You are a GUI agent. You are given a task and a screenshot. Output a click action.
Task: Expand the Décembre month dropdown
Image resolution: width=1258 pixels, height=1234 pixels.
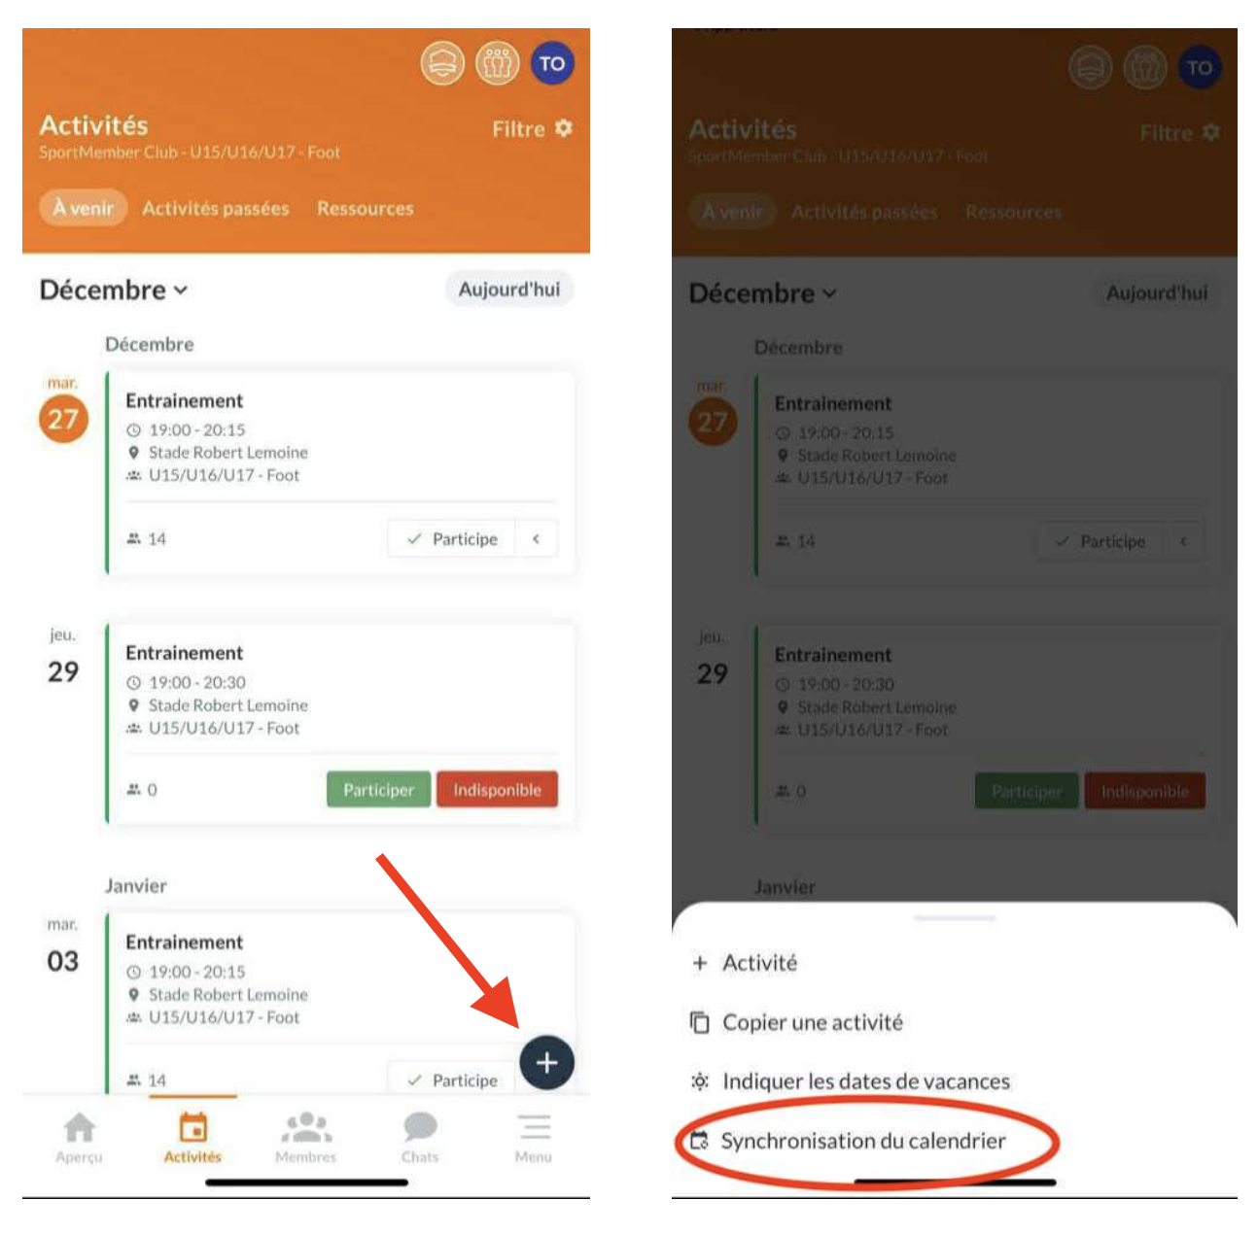coord(114,291)
